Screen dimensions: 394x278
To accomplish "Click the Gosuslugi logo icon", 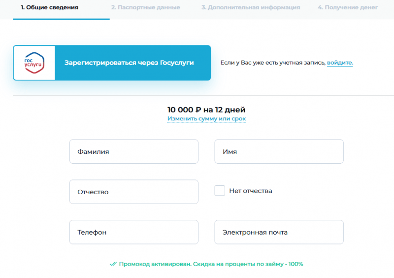I will (34, 63).
